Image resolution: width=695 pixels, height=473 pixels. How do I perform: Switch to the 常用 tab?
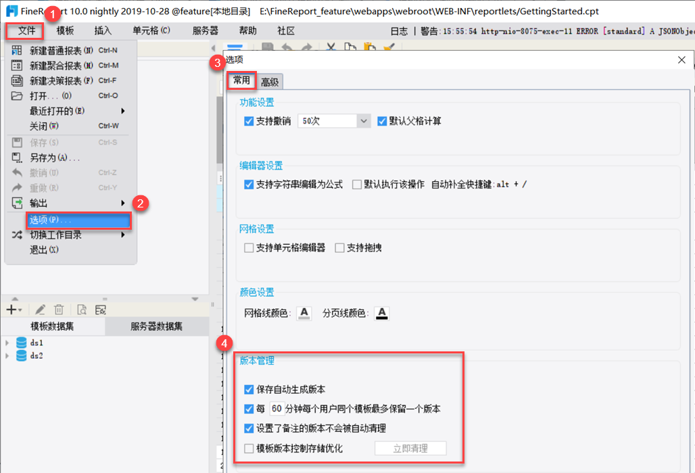pos(241,80)
